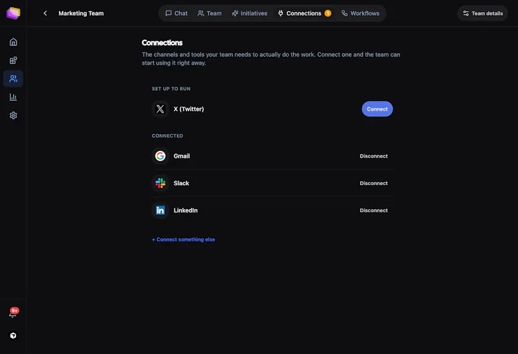The image size is (518, 354).
Task: Disconnect LinkedIn
Action: point(374,210)
